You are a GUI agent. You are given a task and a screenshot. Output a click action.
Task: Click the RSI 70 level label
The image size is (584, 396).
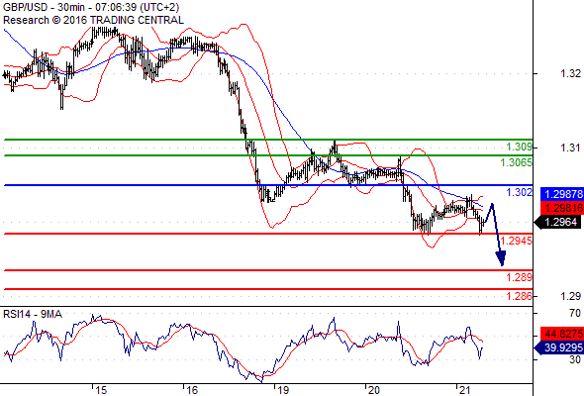(575, 313)
